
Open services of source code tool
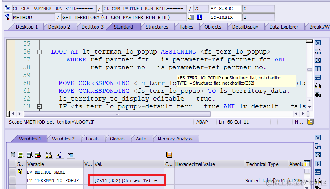click(x=318, y=95)
